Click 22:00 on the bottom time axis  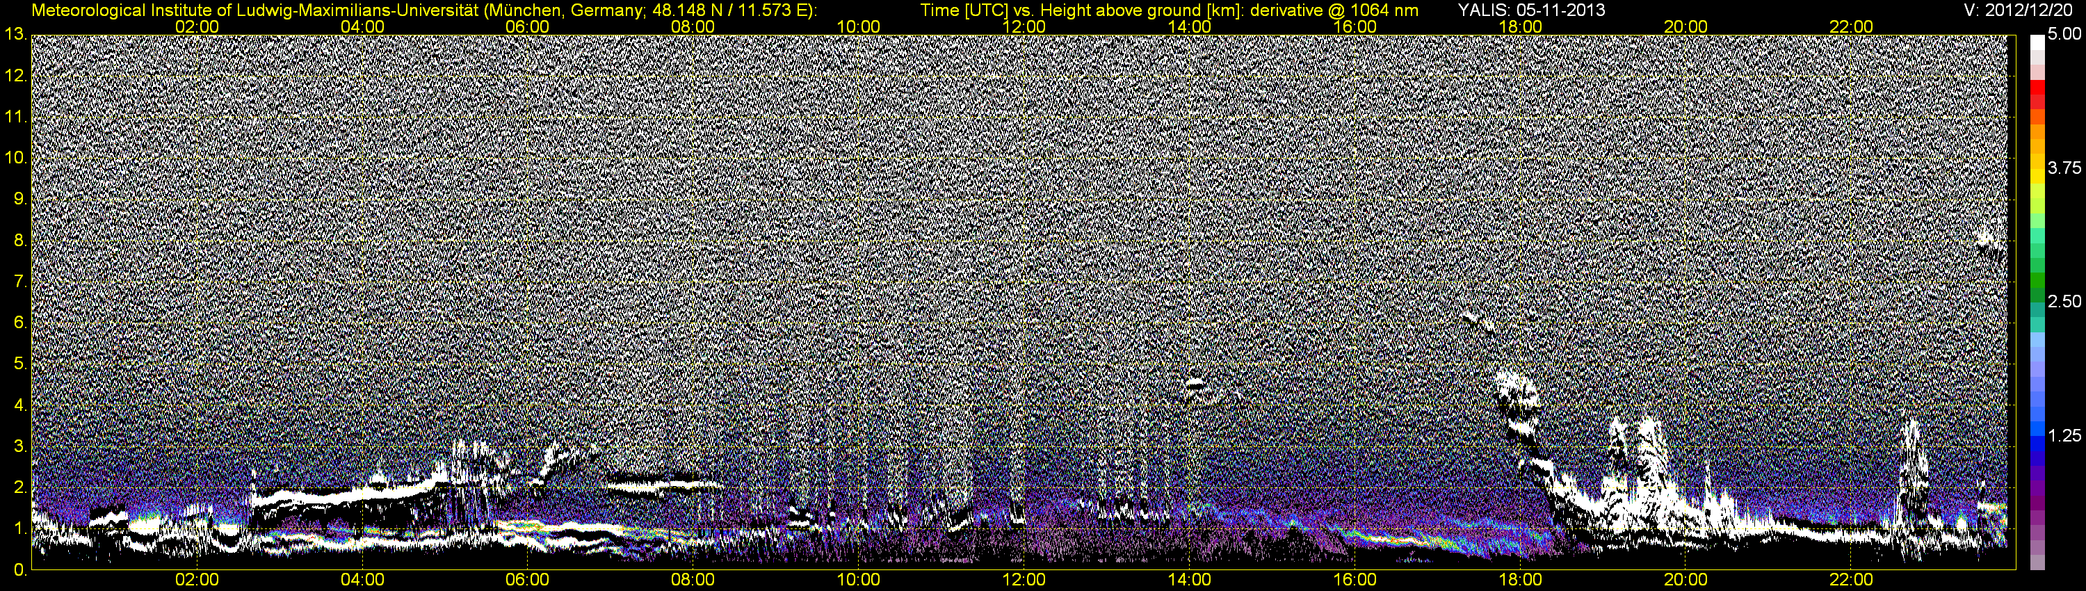(x=1851, y=580)
